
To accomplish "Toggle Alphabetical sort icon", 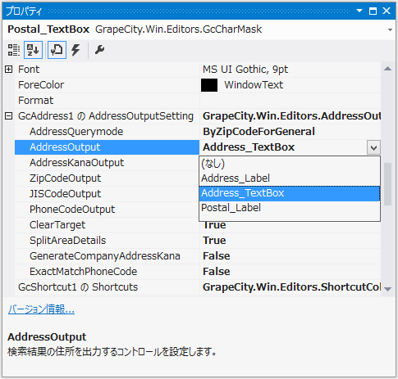I will coord(33,50).
